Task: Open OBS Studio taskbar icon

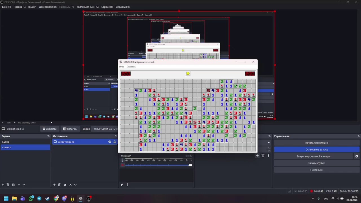Action: tap(89, 198)
